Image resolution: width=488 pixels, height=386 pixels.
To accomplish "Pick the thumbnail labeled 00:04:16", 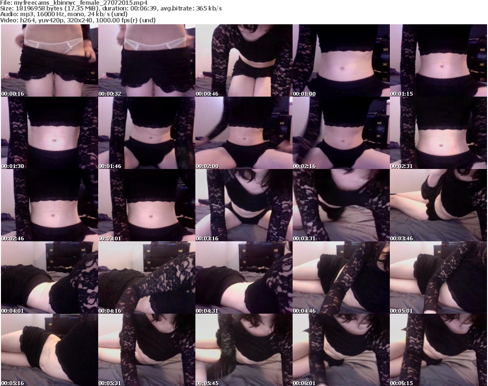I will click(x=147, y=278).
